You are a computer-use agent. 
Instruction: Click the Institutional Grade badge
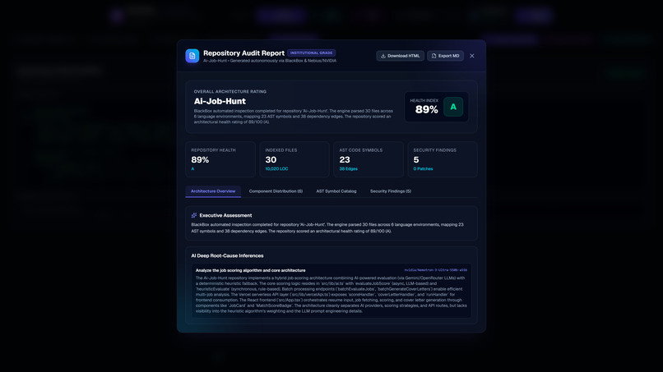(311, 53)
